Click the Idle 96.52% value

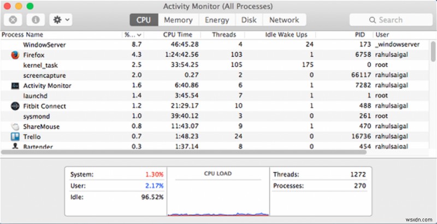coord(152,197)
